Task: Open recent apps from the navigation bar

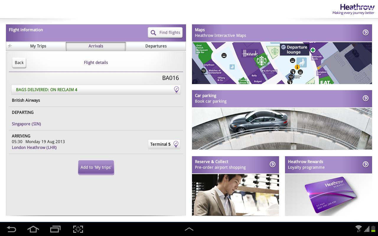Action: (55, 229)
